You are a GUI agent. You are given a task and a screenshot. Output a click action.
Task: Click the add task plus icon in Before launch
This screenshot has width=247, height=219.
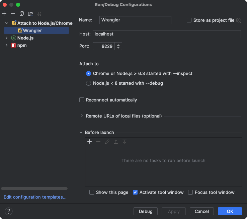[89, 142]
